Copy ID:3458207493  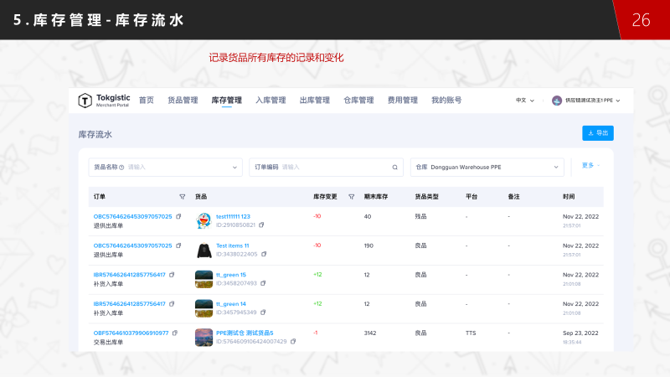[x=263, y=283]
